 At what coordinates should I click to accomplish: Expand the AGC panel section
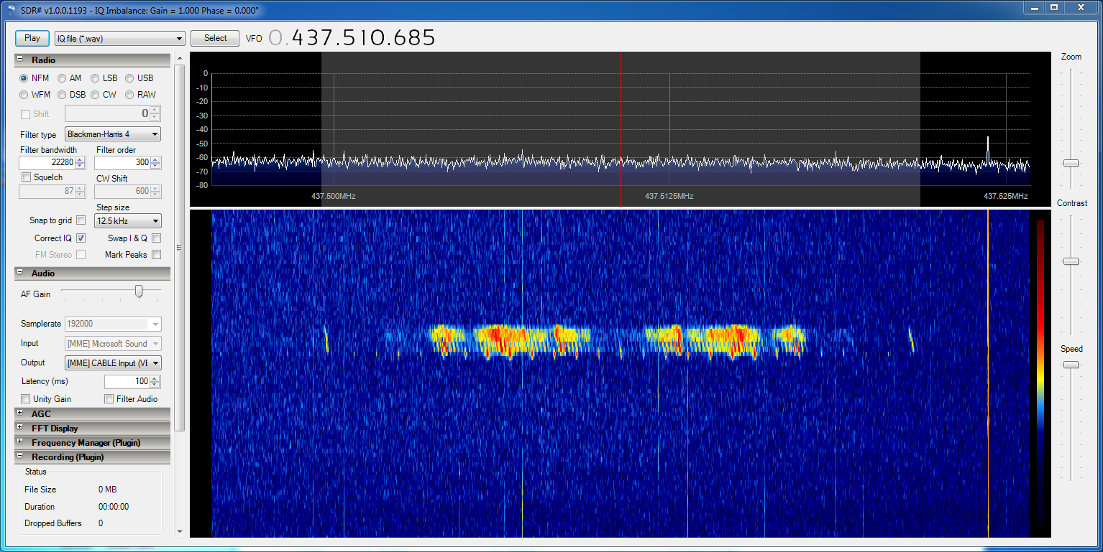(x=20, y=414)
